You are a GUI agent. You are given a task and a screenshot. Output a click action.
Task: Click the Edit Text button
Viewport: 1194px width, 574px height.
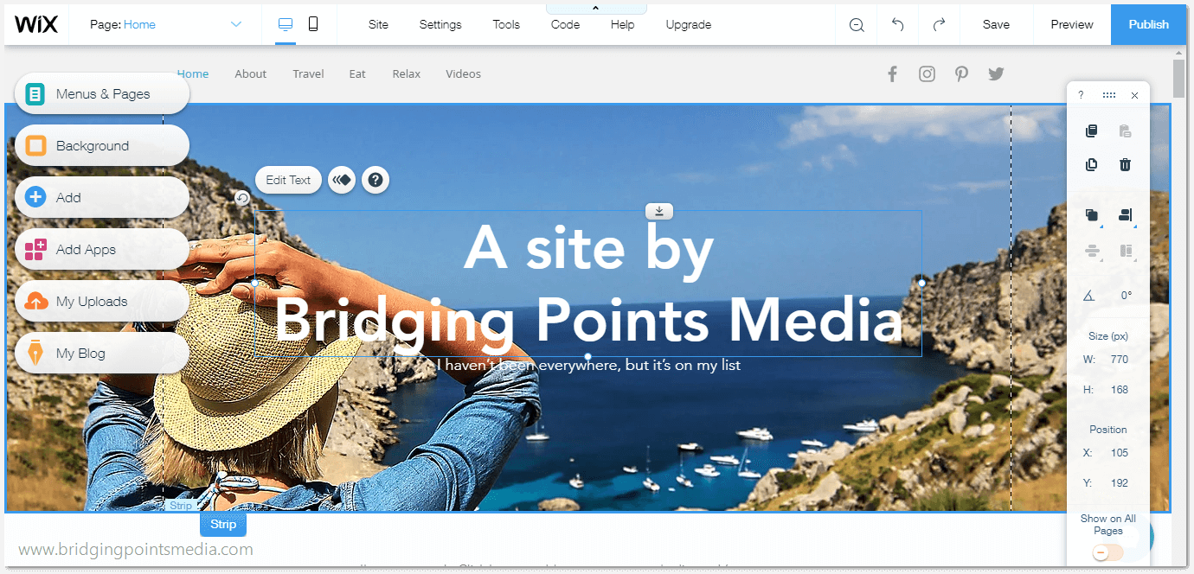pos(288,180)
